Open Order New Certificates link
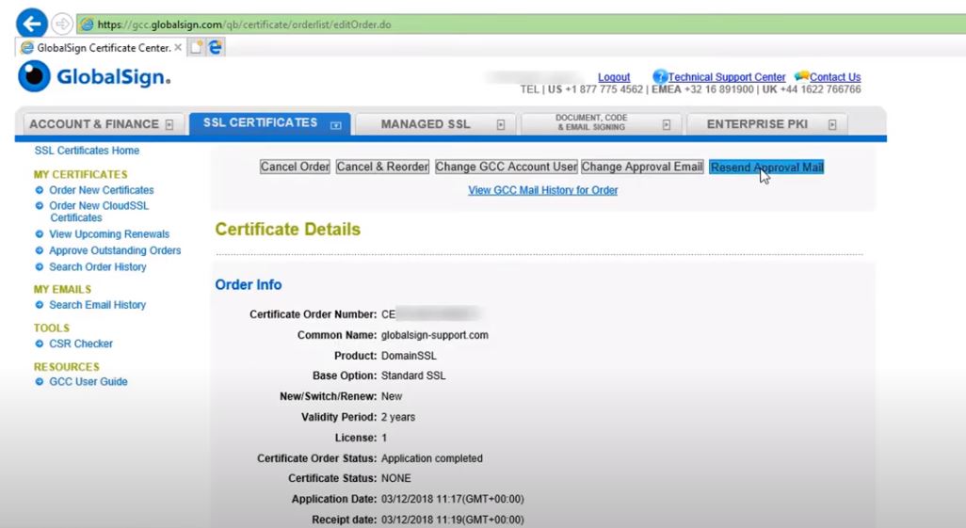Screen dimensions: 966x528 102,190
